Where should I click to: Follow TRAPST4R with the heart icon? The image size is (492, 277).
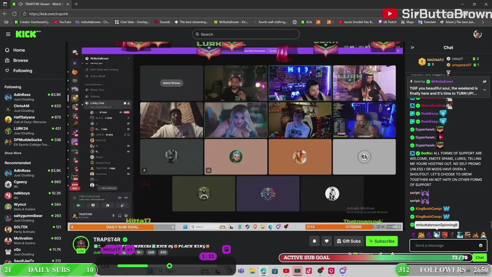click(x=326, y=241)
